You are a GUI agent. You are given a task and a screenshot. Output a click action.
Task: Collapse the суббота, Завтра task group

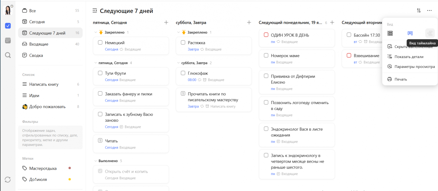point(178,63)
